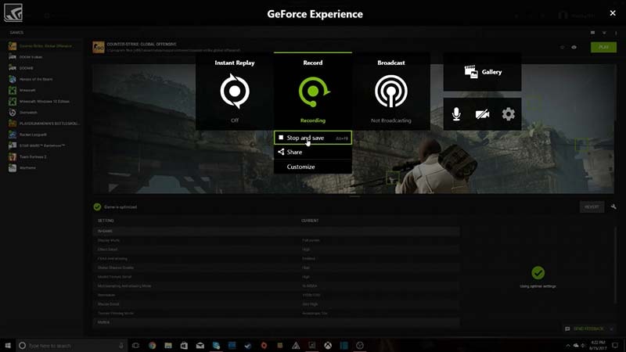This screenshot has height=352, width=626.
Task: Collapse the IN-GAME settings section header
Action: pyautogui.click(x=276, y=231)
